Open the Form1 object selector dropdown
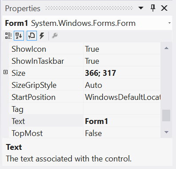 [x=169, y=23]
